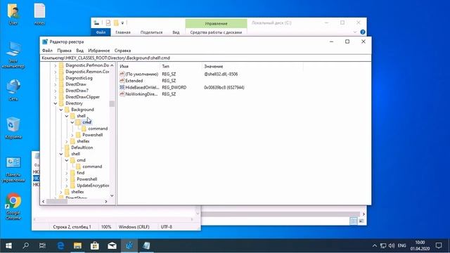Open the Справка menu
Image resolution: width=450 pixels, height=253 pixels.
[122, 51]
